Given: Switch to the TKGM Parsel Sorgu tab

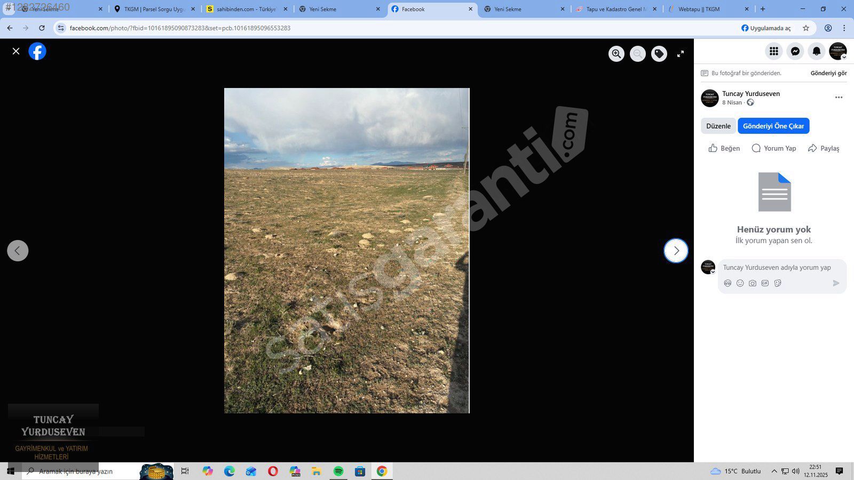Looking at the screenshot, I should 154,9.
